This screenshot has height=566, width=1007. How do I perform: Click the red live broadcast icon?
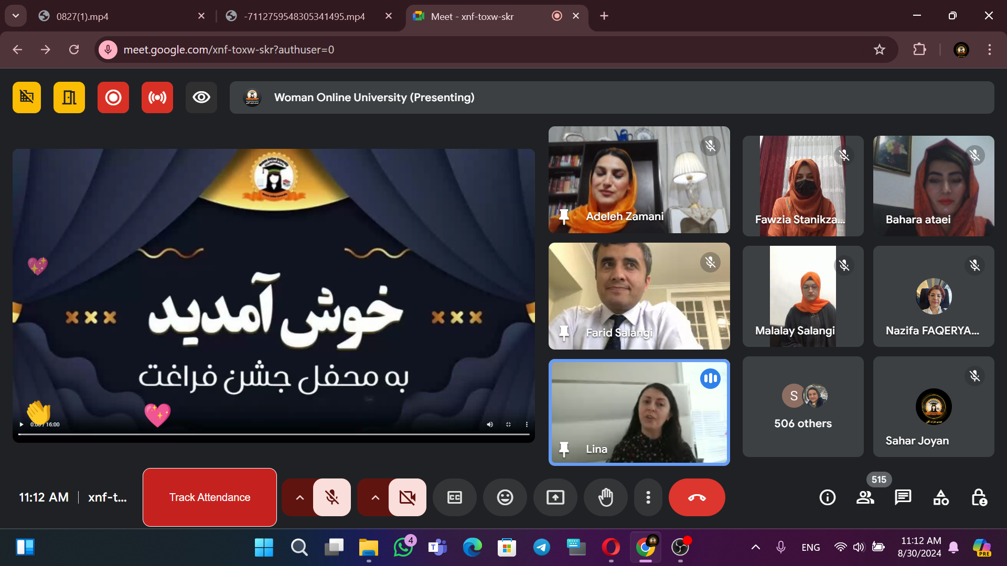(x=157, y=97)
